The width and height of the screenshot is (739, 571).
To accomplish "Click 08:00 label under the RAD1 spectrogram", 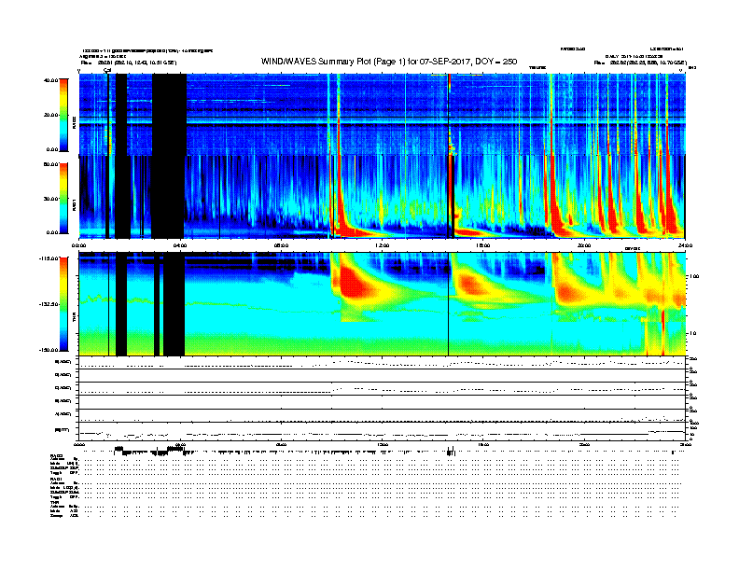I will [x=281, y=245].
